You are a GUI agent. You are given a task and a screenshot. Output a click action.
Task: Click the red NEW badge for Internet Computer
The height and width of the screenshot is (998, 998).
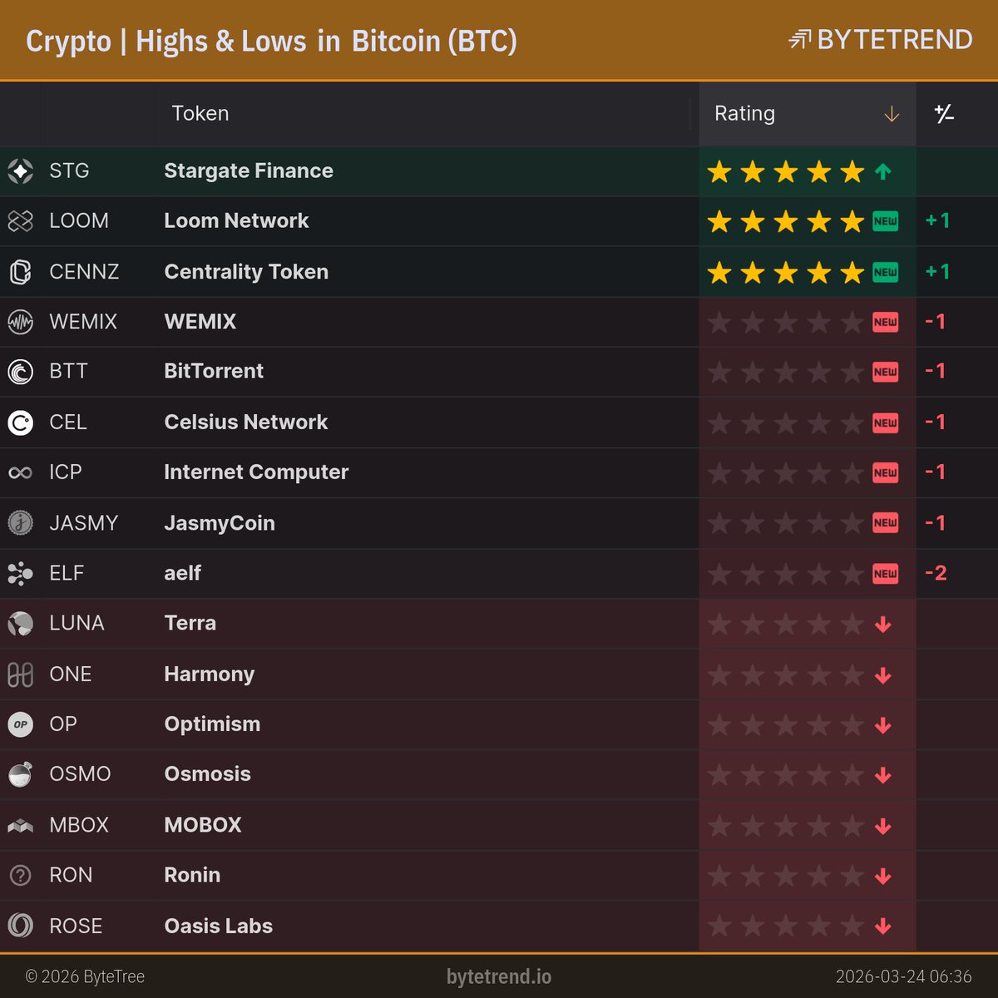click(x=885, y=472)
